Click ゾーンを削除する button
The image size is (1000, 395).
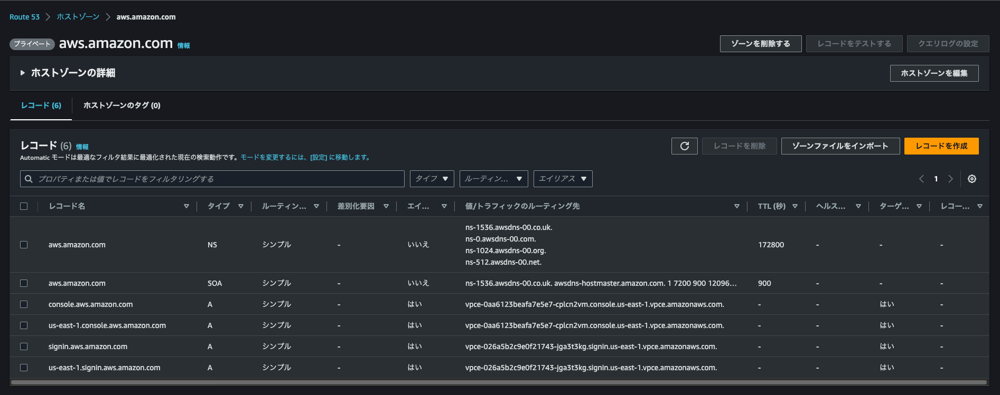pyautogui.click(x=761, y=44)
